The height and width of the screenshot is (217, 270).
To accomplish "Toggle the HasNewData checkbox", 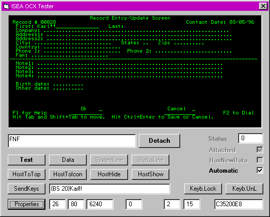I will point(260,160).
